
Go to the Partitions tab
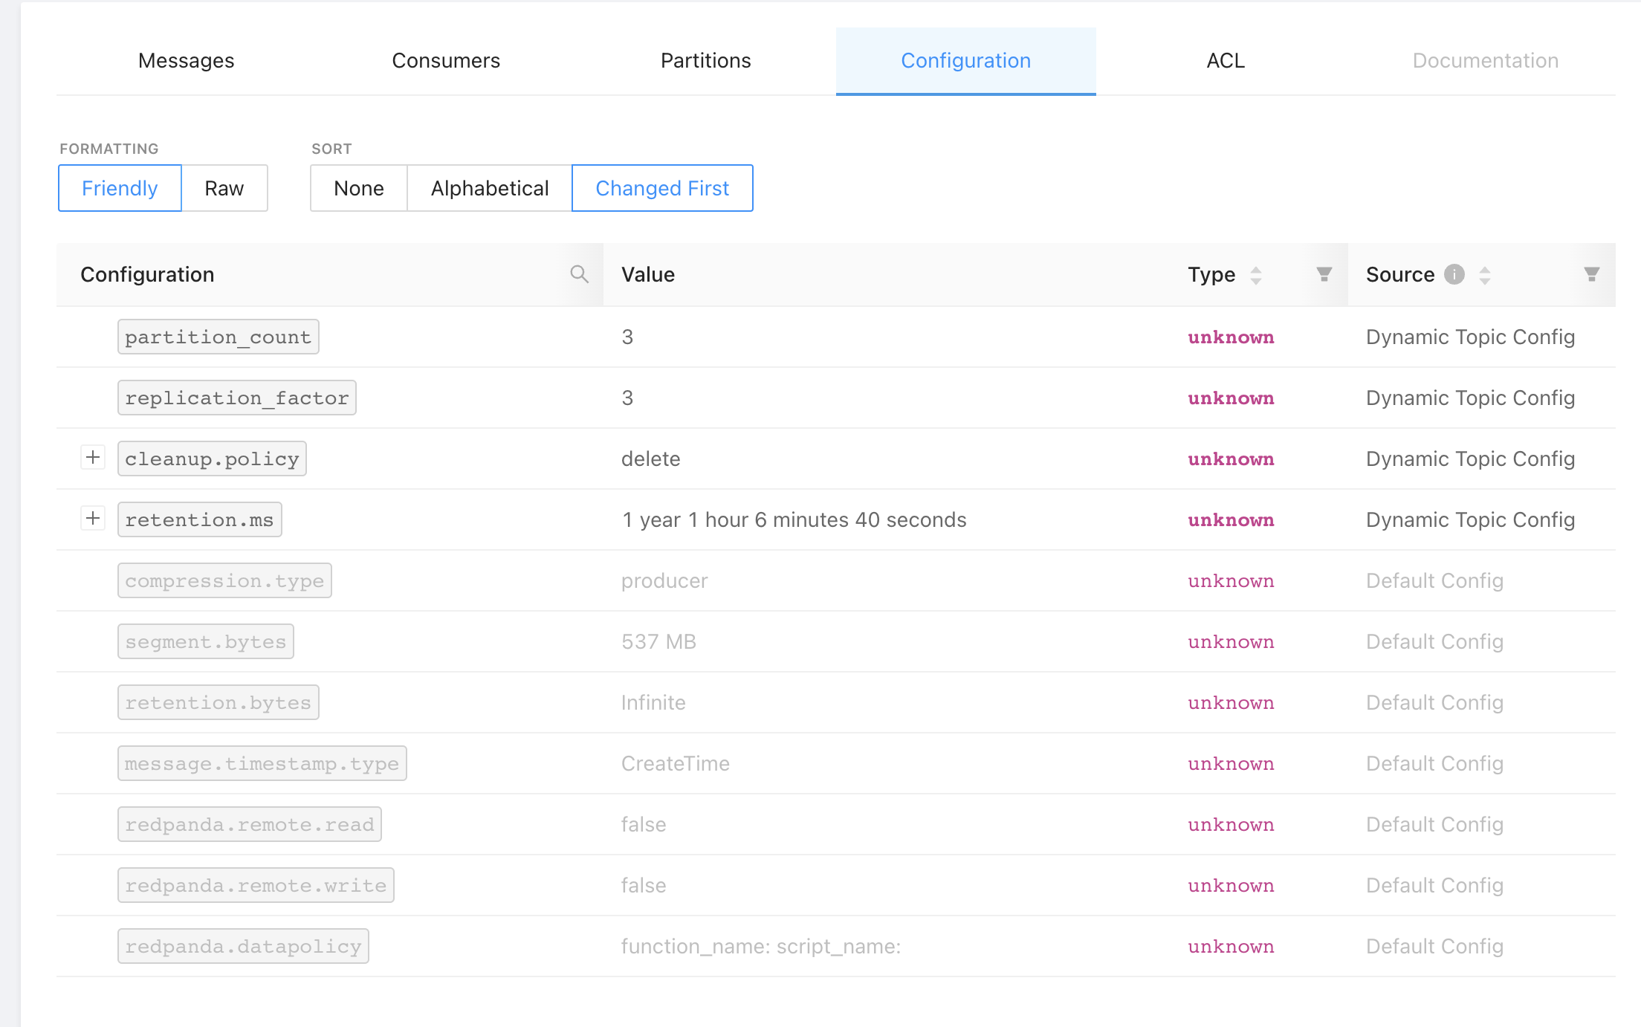(705, 60)
